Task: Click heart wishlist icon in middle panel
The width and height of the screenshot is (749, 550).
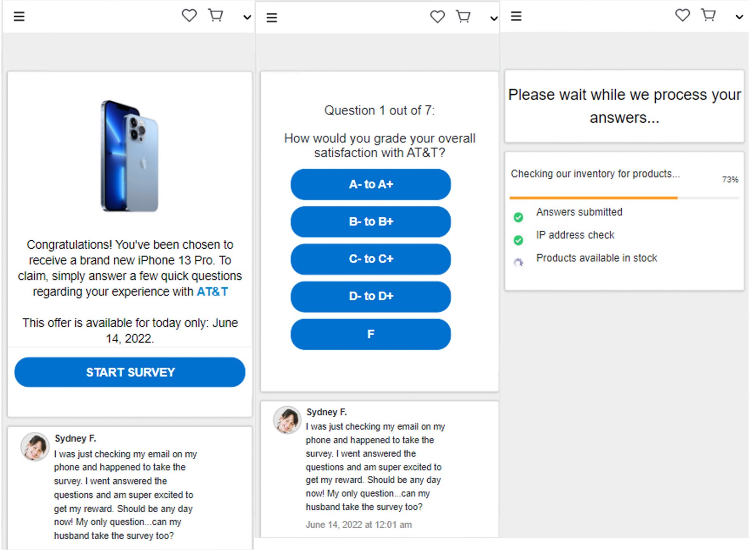Action: coord(437,17)
